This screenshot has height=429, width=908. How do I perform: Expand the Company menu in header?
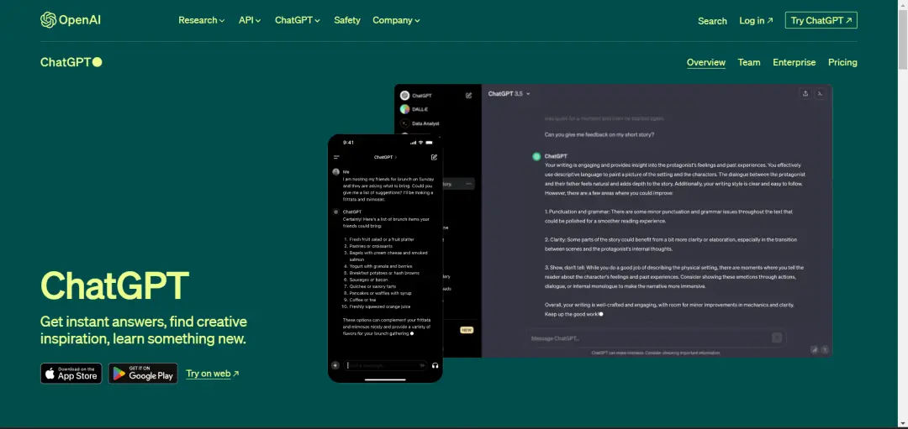[x=397, y=20]
